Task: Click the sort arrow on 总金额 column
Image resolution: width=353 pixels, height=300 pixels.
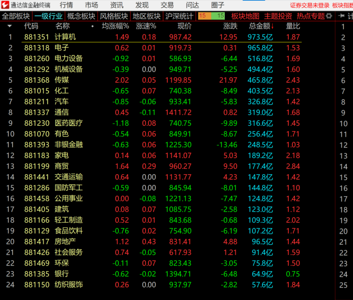Action: [272, 27]
